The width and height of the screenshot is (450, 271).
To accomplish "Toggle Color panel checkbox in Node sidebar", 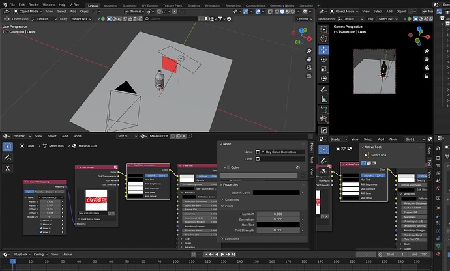I will [x=228, y=167].
